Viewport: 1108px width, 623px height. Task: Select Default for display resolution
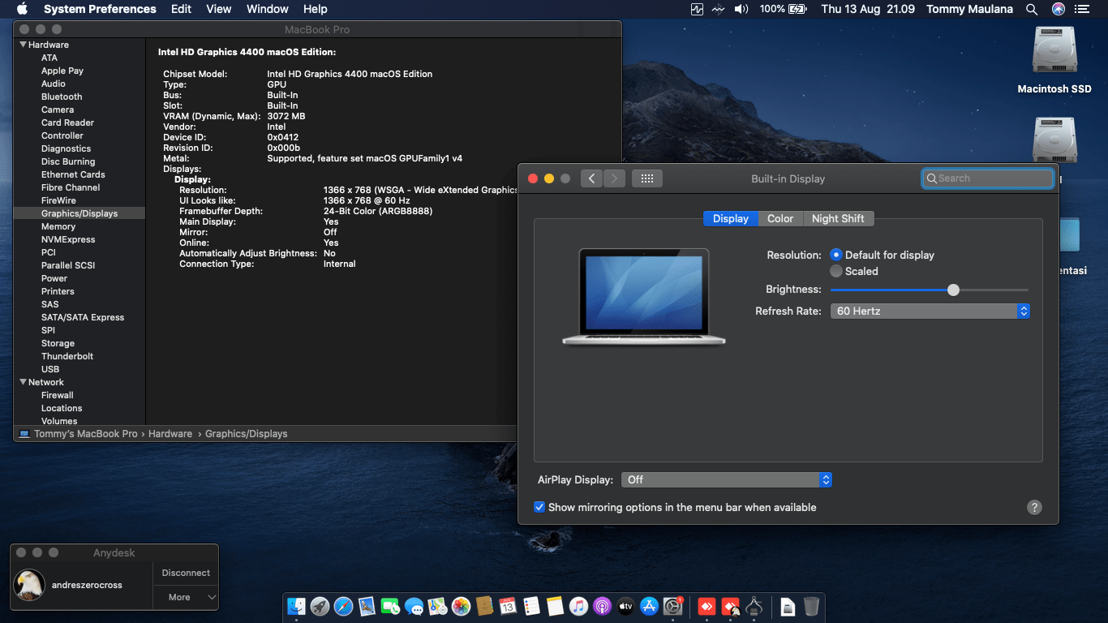836,255
